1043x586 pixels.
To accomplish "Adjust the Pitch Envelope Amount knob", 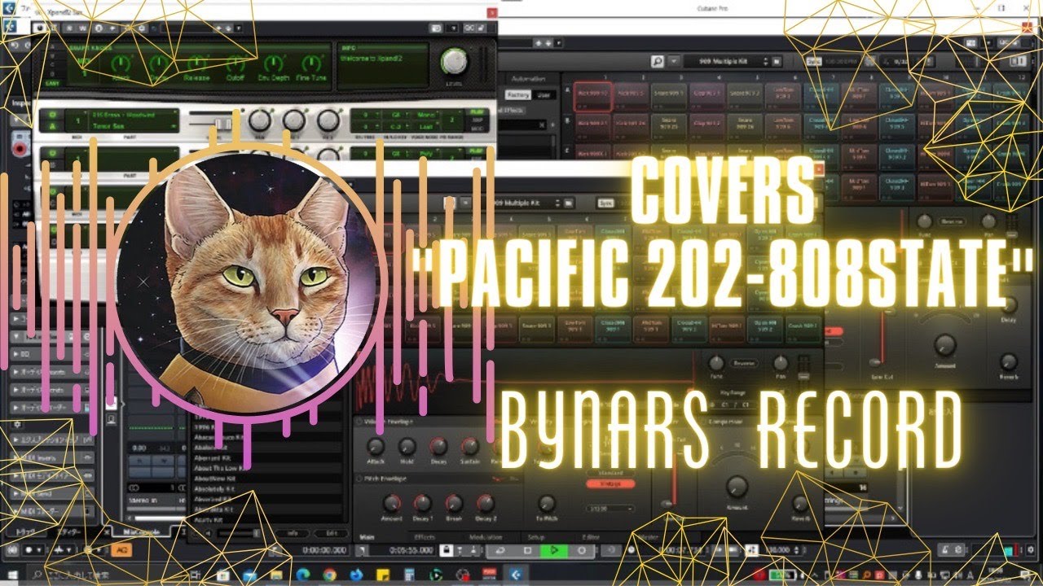I will point(391,503).
